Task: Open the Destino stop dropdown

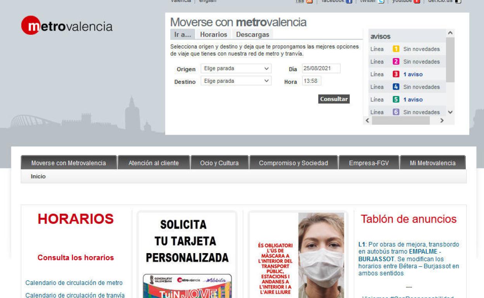Action: coord(236,81)
